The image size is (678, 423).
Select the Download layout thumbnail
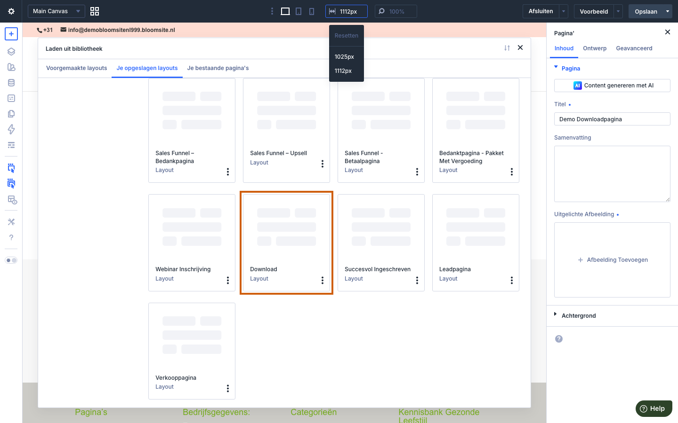pyautogui.click(x=286, y=228)
